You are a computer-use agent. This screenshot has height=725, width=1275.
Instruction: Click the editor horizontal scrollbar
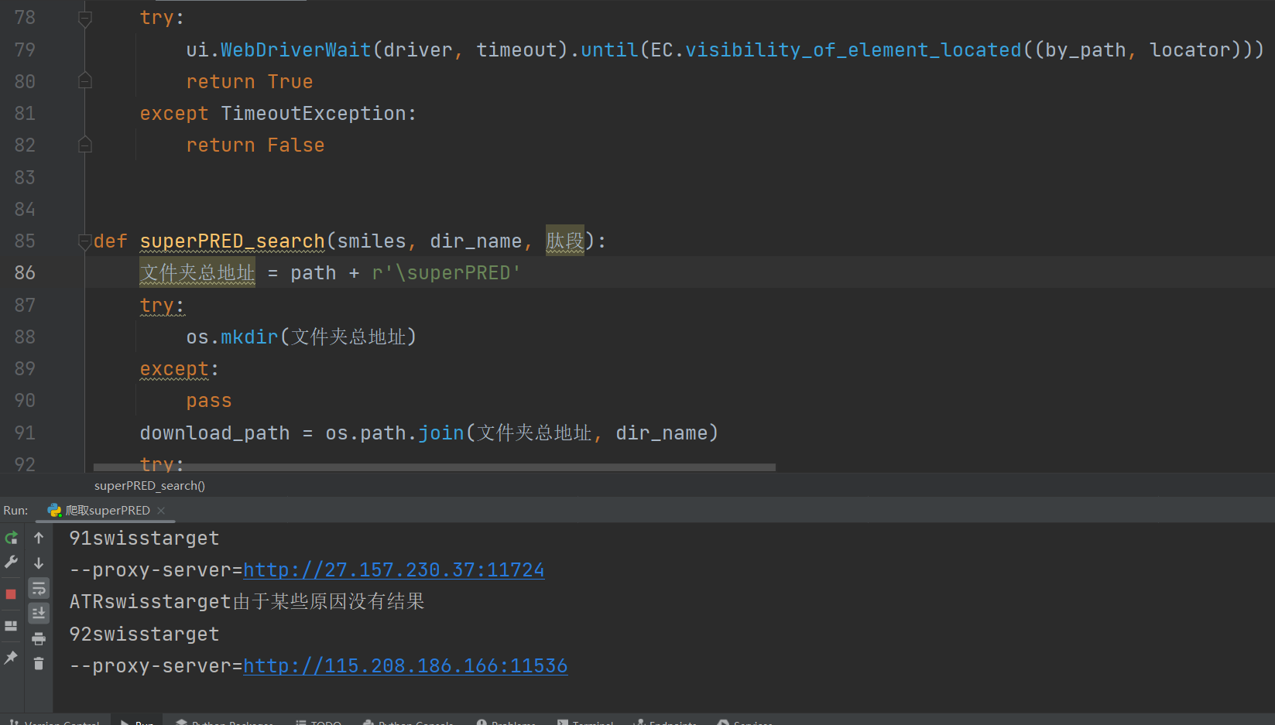pyautogui.click(x=434, y=467)
